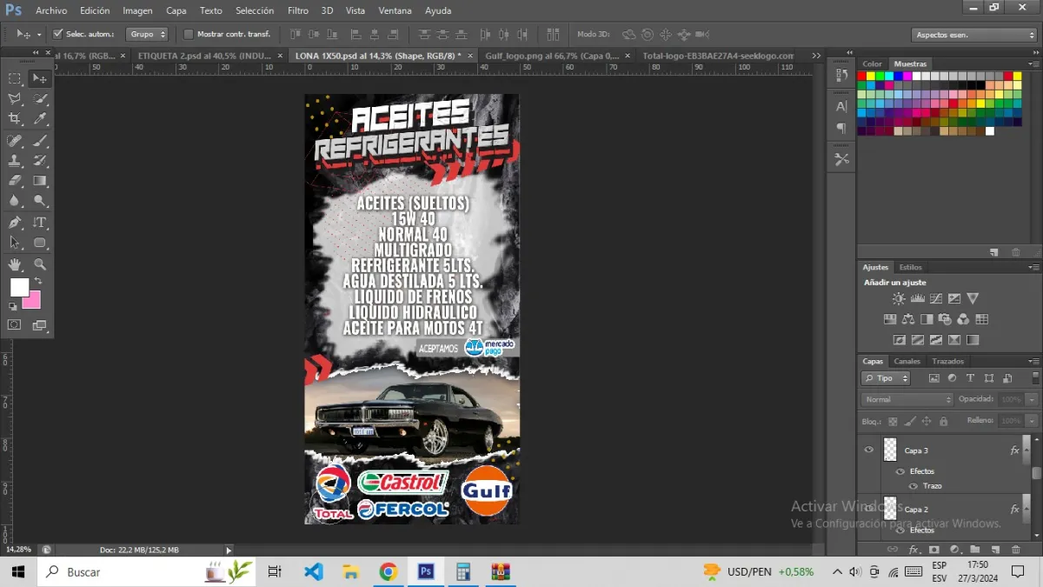Viewport: 1043px width, 587px height.
Task: Select the Dodge tool
Action: [x=40, y=201]
